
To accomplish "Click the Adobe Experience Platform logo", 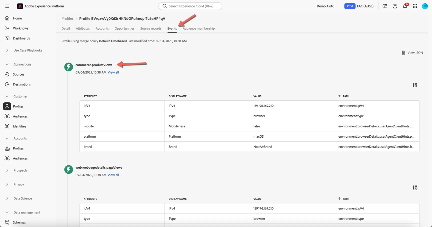I will (20, 6).
